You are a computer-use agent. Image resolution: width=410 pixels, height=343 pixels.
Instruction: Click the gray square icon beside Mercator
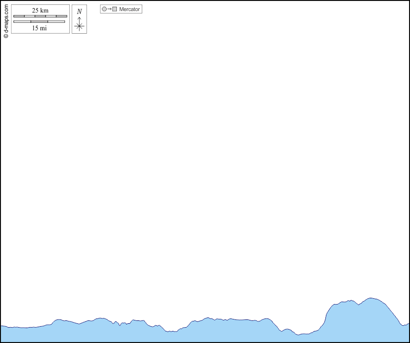coord(114,9)
